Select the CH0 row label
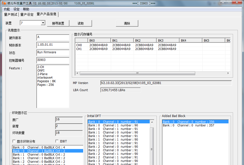Viewport: 244px width, 165px height. (79, 45)
